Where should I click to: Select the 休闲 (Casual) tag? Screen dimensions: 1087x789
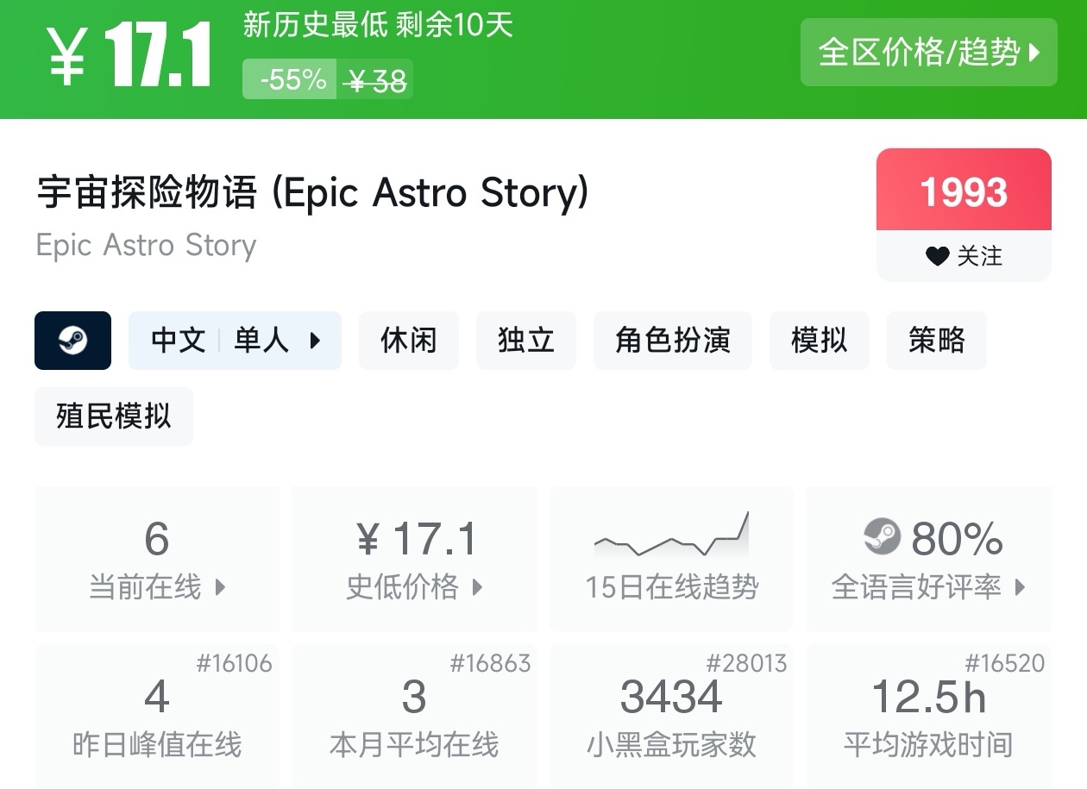point(408,341)
